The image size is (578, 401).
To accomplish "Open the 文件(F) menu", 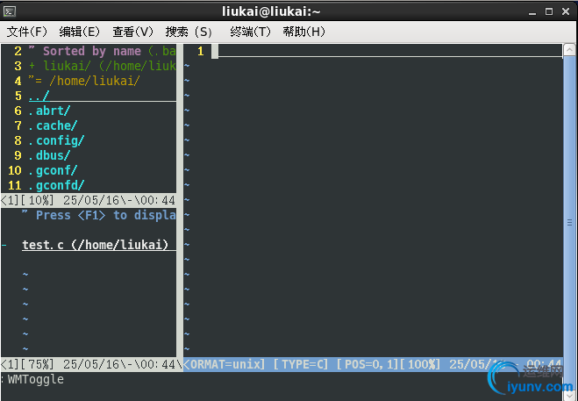I will point(27,32).
